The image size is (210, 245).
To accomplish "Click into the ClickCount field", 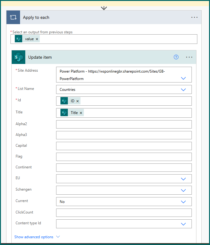I will click(x=124, y=213).
